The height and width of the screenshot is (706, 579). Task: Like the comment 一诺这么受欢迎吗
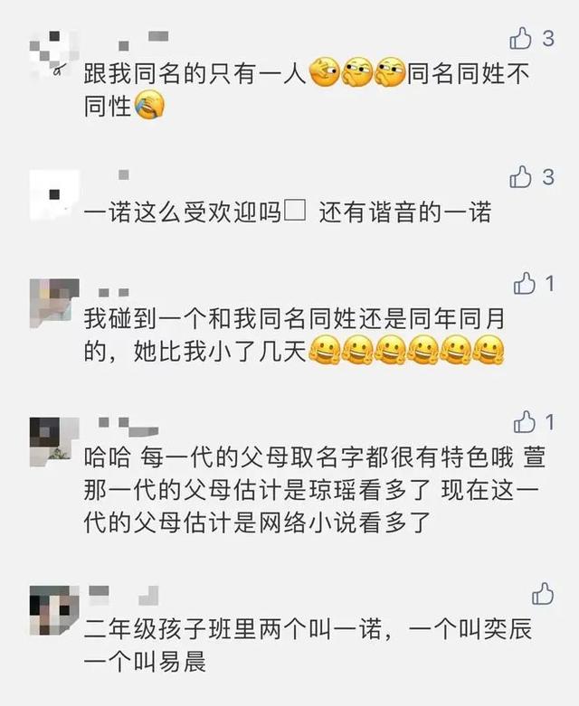[520, 176]
